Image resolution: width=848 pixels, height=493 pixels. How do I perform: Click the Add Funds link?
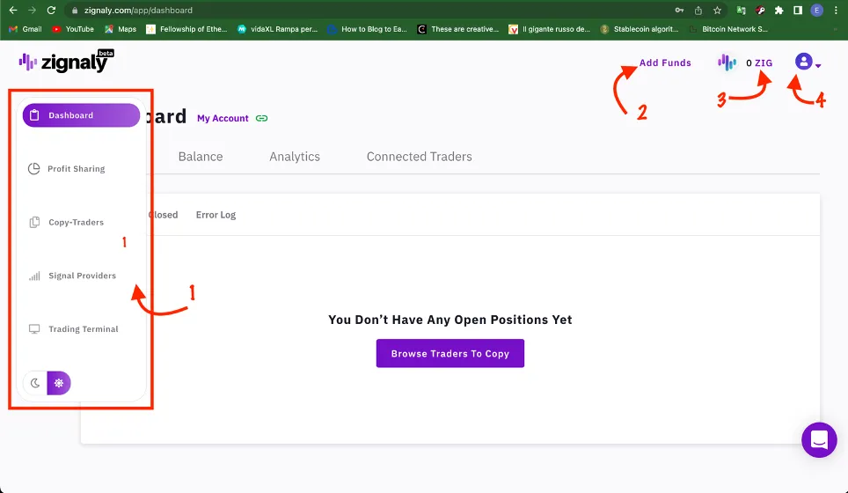[665, 63]
